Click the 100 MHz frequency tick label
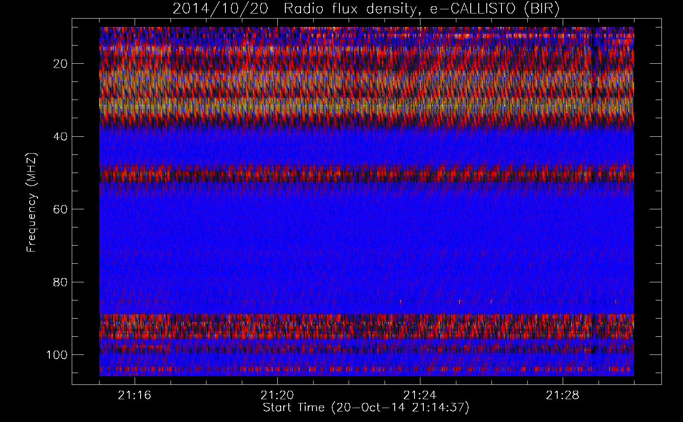This screenshot has width=683, height=422. [57, 355]
